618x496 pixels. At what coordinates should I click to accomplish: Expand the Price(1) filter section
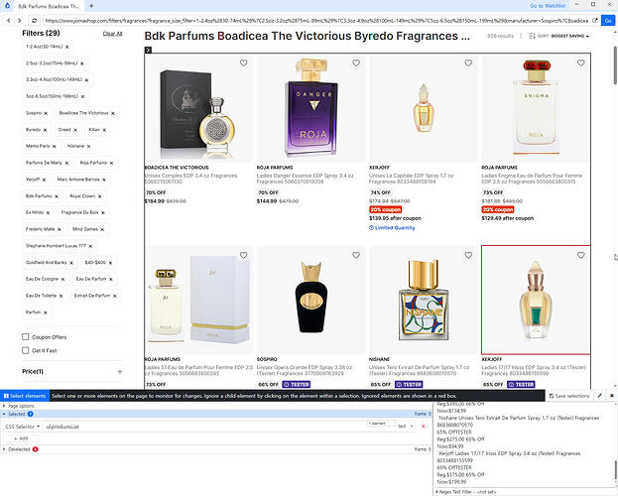(x=120, y=371)
